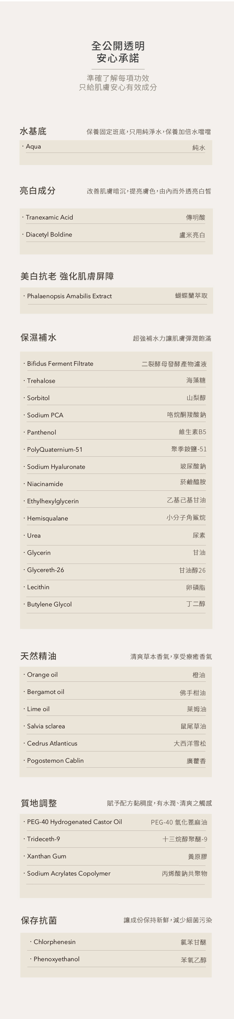Click the Hemisqualane ingredient label
234x1019 pixels.
[x=47, y=519]
